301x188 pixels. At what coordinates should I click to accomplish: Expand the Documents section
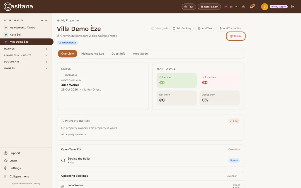tap(26, 62)
